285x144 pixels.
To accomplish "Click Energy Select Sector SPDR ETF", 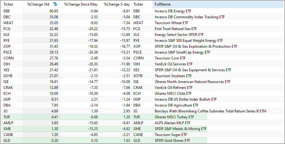I will pos(179,34).
